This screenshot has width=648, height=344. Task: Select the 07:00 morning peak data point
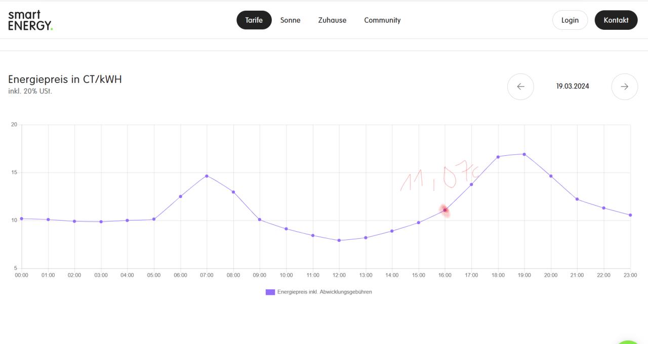[x=207, y=176]
